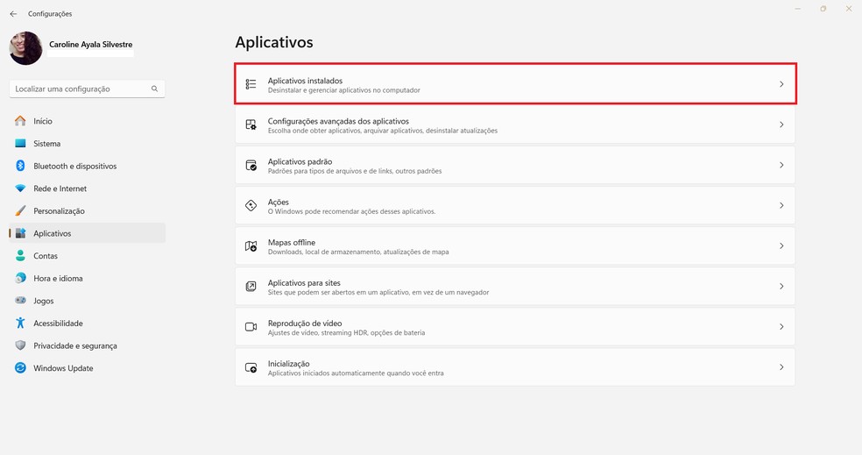Click the Windows Update sidebar icon
The height and width of the screenshot is (455, 862).
coord(20,368)
